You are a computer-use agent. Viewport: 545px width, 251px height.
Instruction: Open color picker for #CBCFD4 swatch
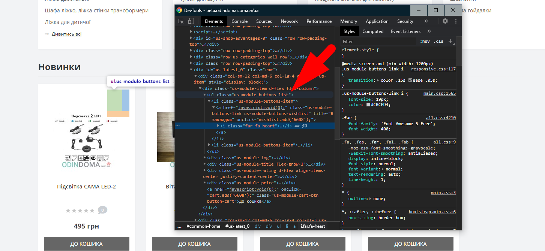point(369,105)
